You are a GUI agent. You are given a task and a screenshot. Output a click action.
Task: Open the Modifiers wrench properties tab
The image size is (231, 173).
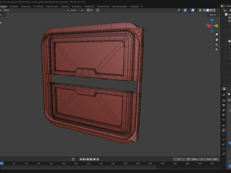(x=224, y=130)
